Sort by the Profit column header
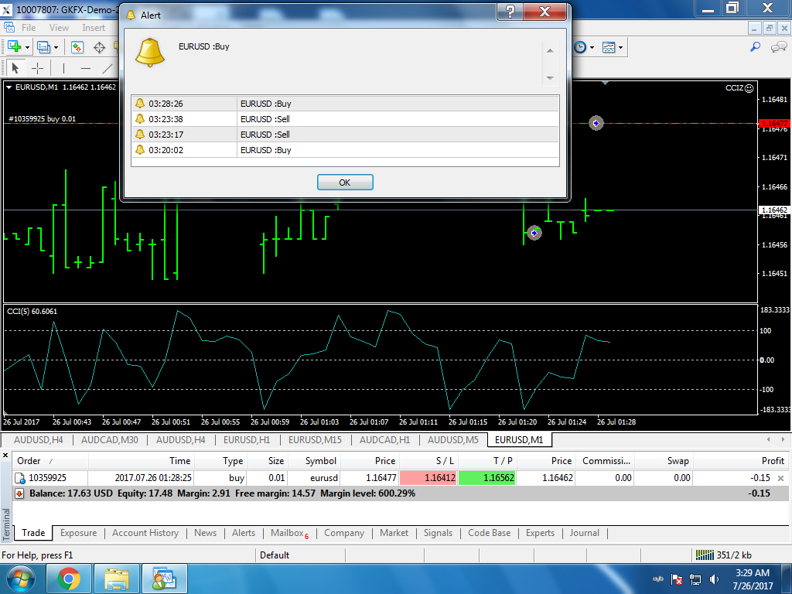792x594 pixels. (740, 461)
